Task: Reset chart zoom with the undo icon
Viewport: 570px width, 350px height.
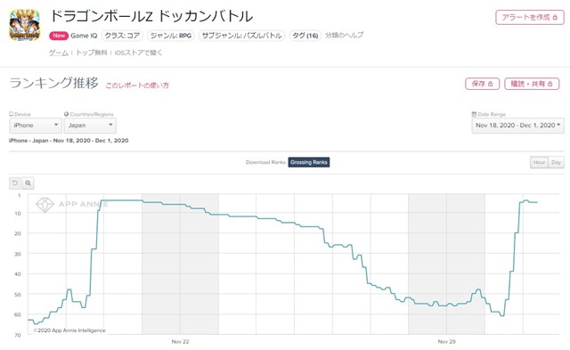Action: (x=15, y=183)
